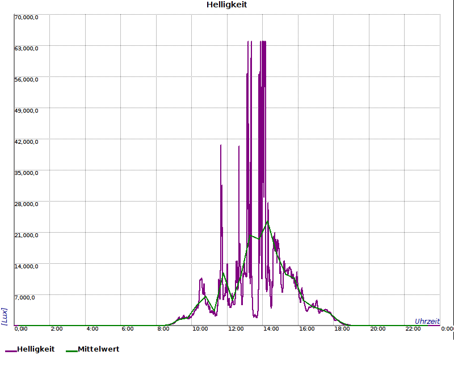Image resolution: width=454 pixels, height=368 pixels.
Task: Click the 28,000,0 y-axis label
Action: pyautogui.click(x=26, y=204)
